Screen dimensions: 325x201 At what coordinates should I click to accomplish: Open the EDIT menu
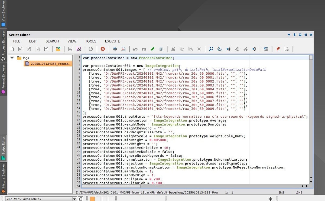(x=33, y=41)
